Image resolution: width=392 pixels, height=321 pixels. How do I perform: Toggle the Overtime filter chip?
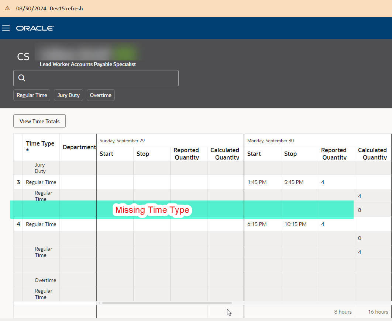click(x=100, y=95)
